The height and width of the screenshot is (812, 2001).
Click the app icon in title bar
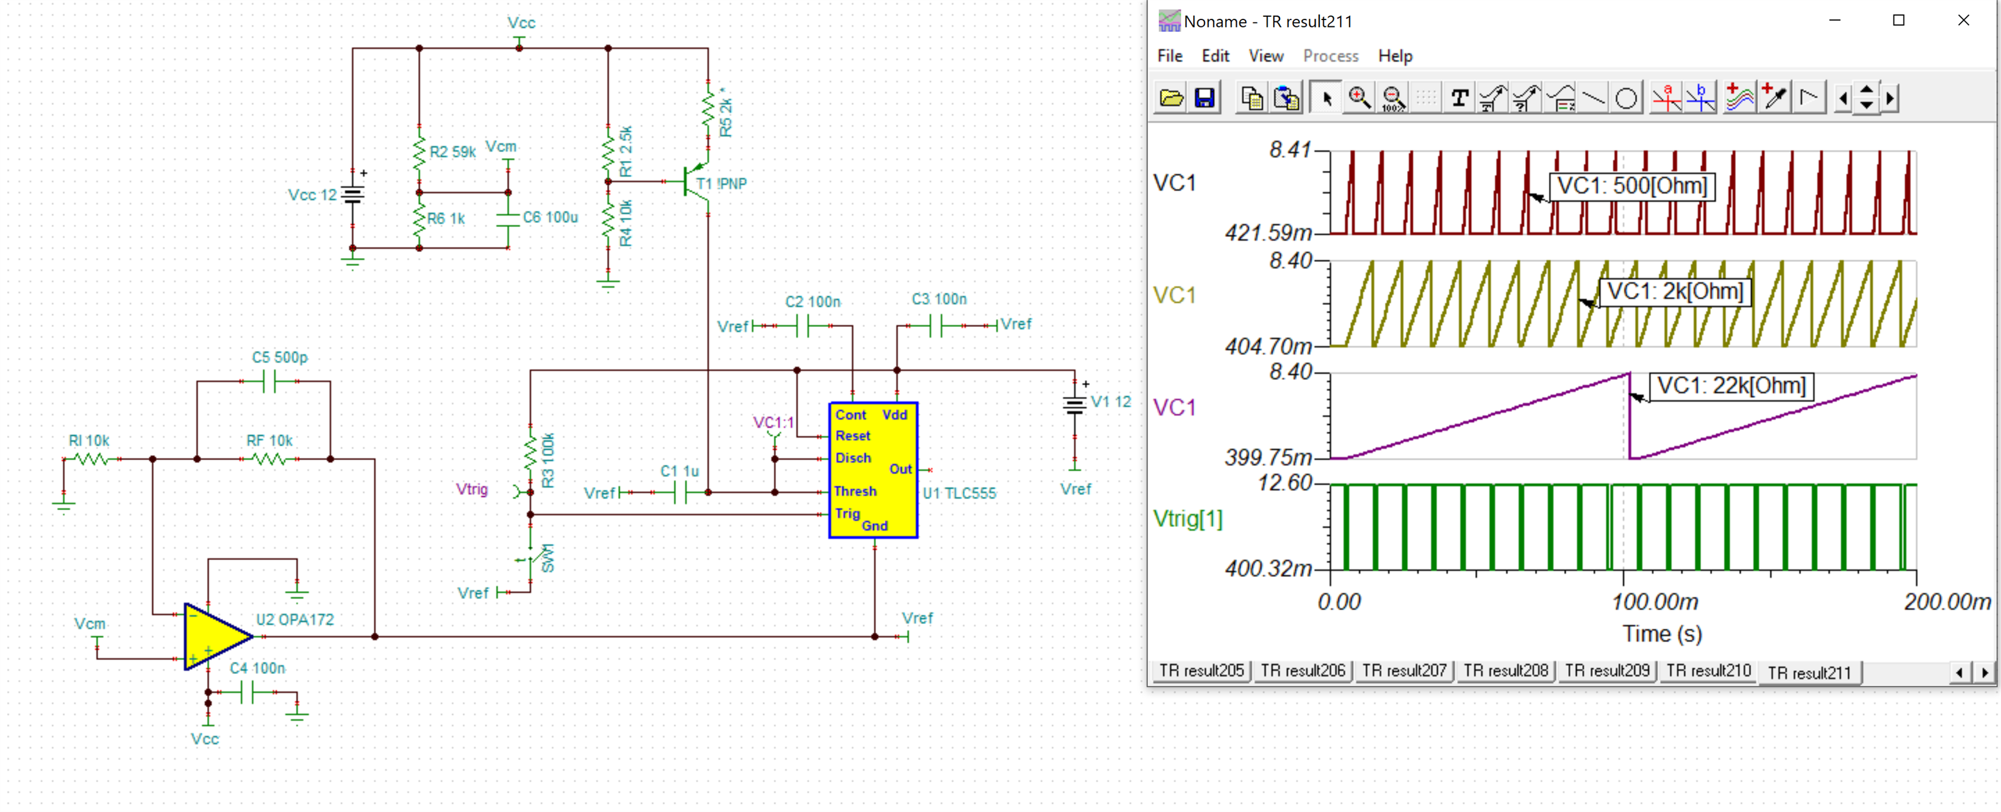coord(1168,21)
